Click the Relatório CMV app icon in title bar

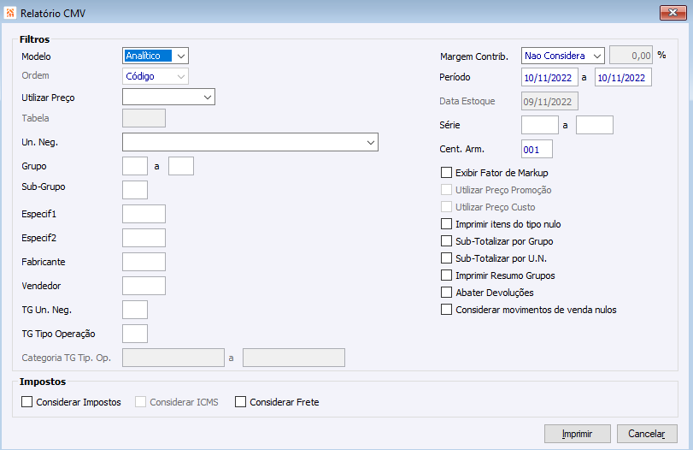[x=10, y=13]
